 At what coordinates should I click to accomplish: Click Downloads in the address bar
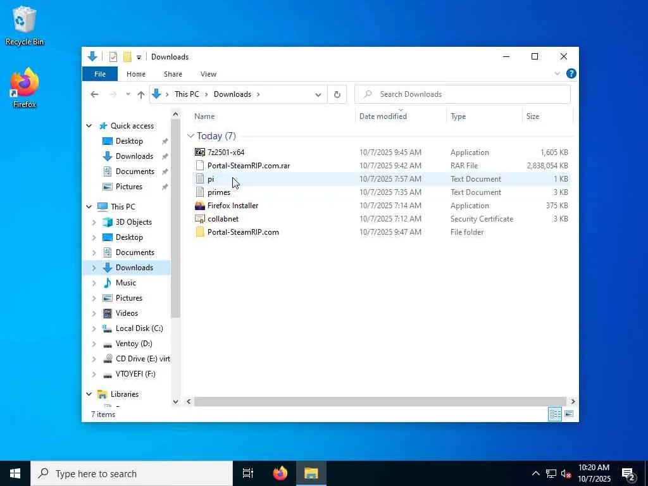point(232,94)
